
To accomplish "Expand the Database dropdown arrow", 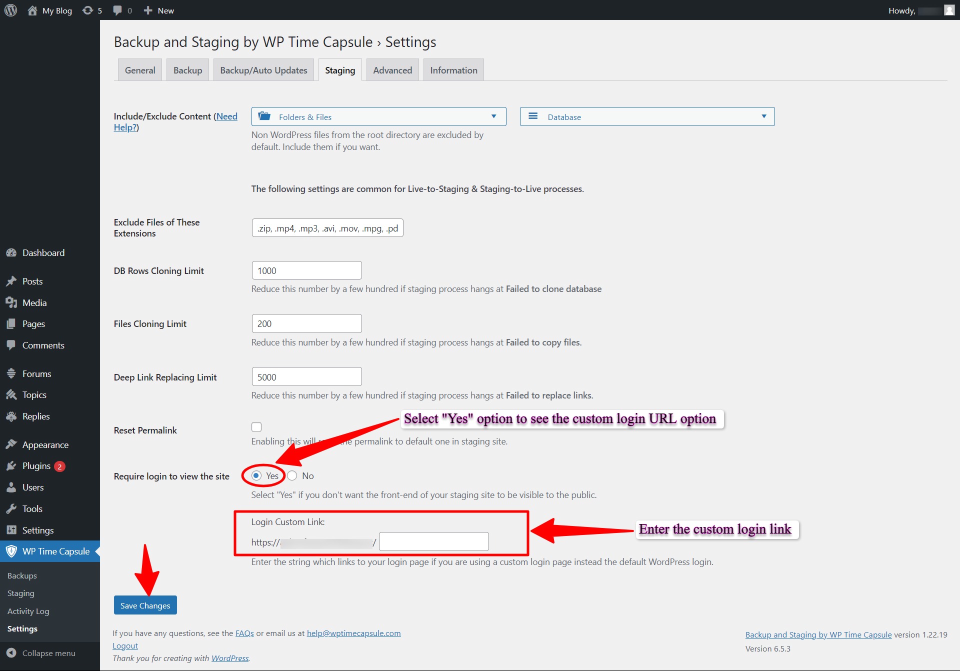I will coord(763,116).
